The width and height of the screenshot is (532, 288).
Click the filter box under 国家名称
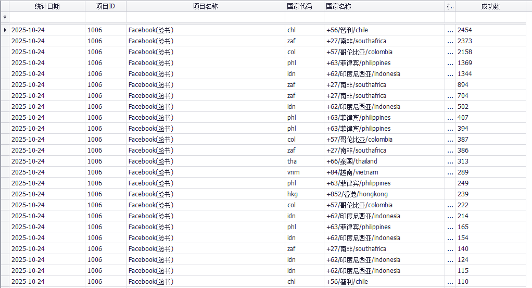click(x=384, y=17)
